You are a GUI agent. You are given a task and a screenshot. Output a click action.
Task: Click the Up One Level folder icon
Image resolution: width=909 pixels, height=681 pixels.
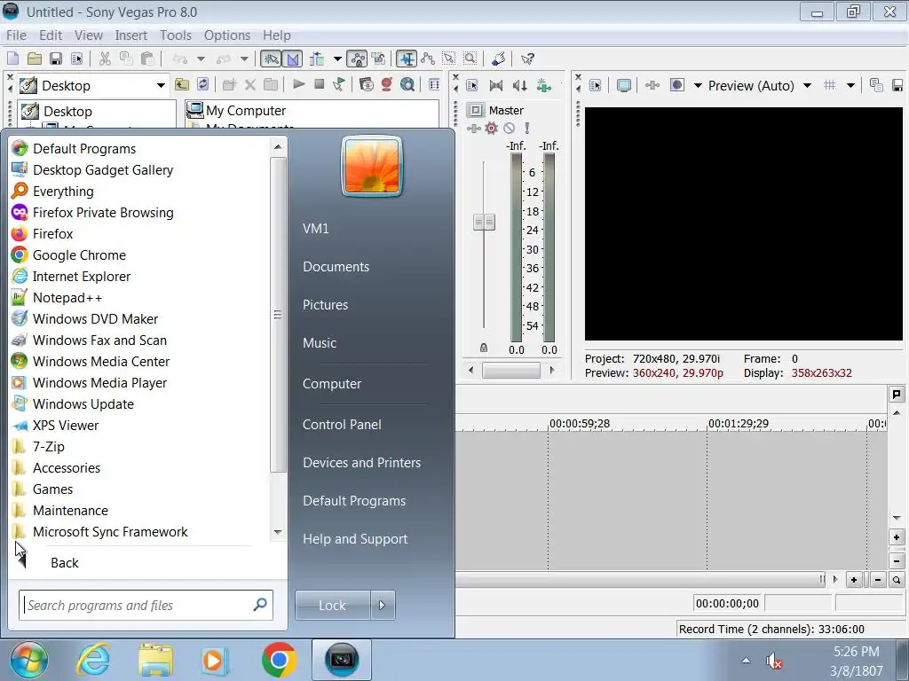[182, 84]
